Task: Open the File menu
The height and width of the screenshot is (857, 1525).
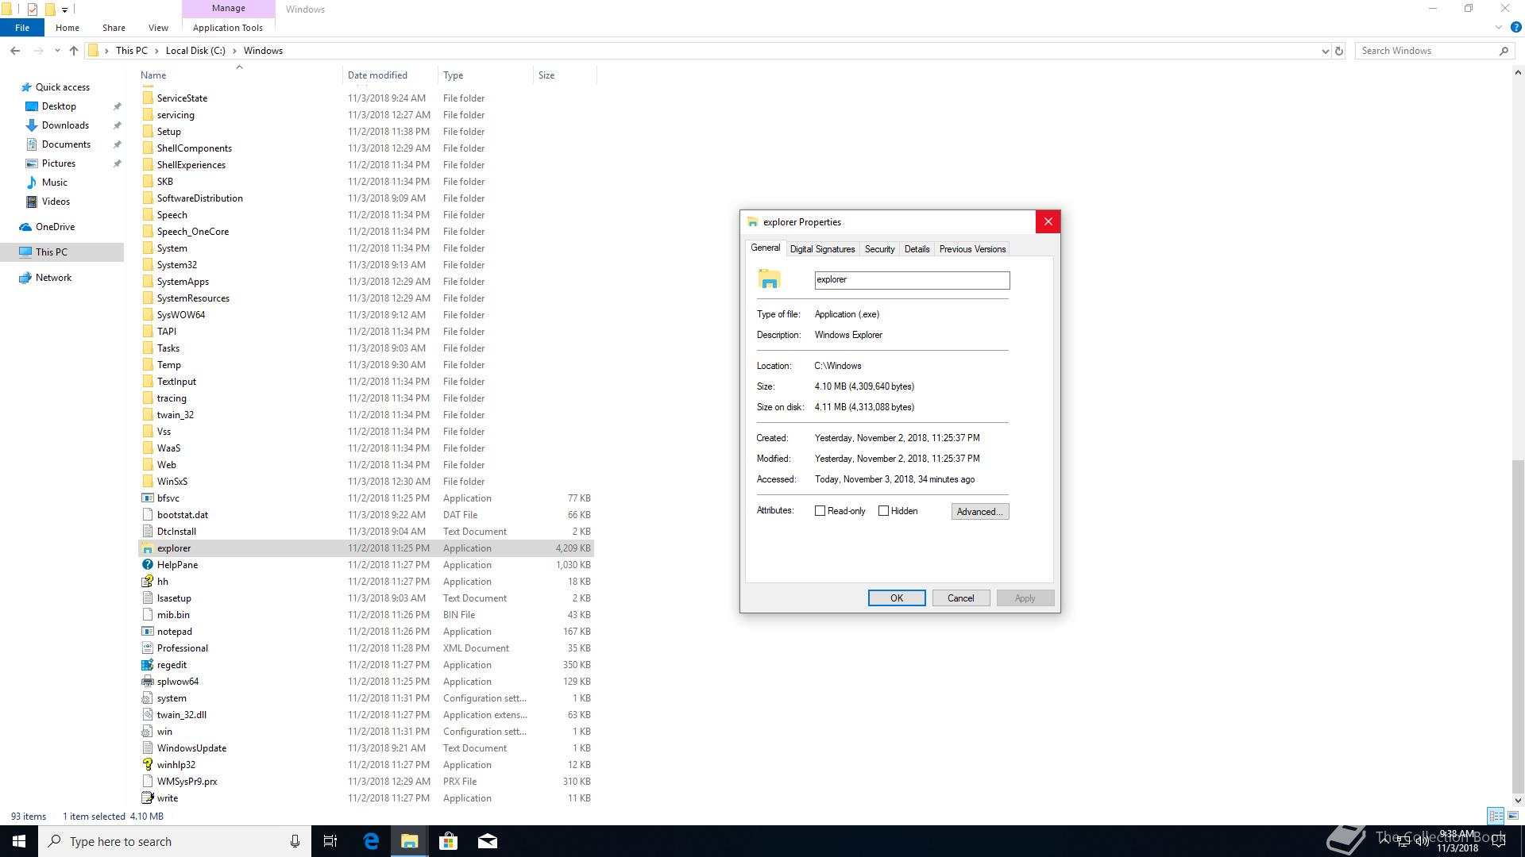Action: click(22, 28)
